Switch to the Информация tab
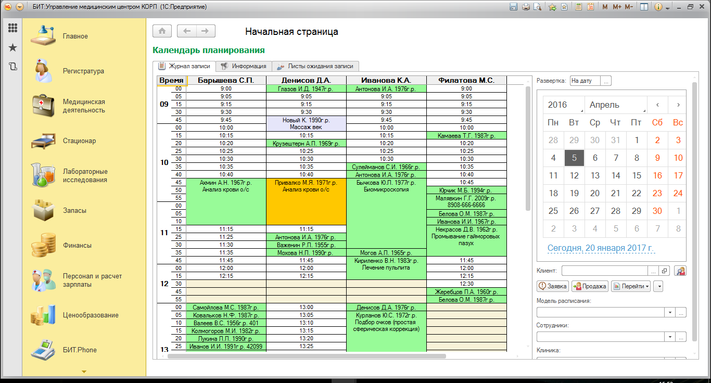The width and height of the screenshot is (711, 383). [244, 66]
